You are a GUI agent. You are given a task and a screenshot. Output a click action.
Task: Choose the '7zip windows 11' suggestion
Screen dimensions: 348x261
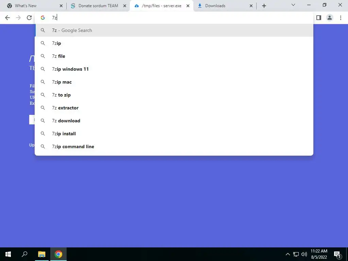[x=174, y=69]
